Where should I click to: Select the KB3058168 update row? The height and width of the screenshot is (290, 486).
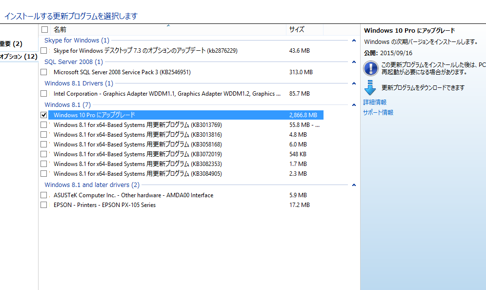pos(185,144)
